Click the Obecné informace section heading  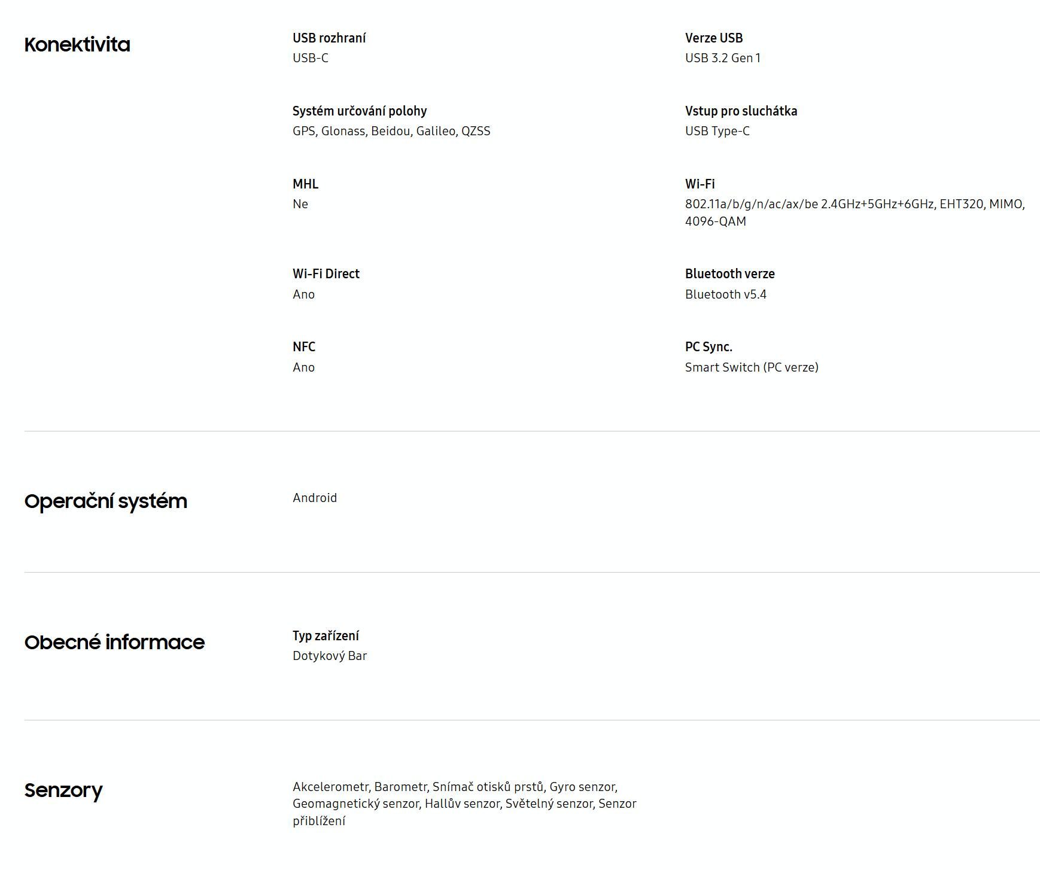(114, 643)
